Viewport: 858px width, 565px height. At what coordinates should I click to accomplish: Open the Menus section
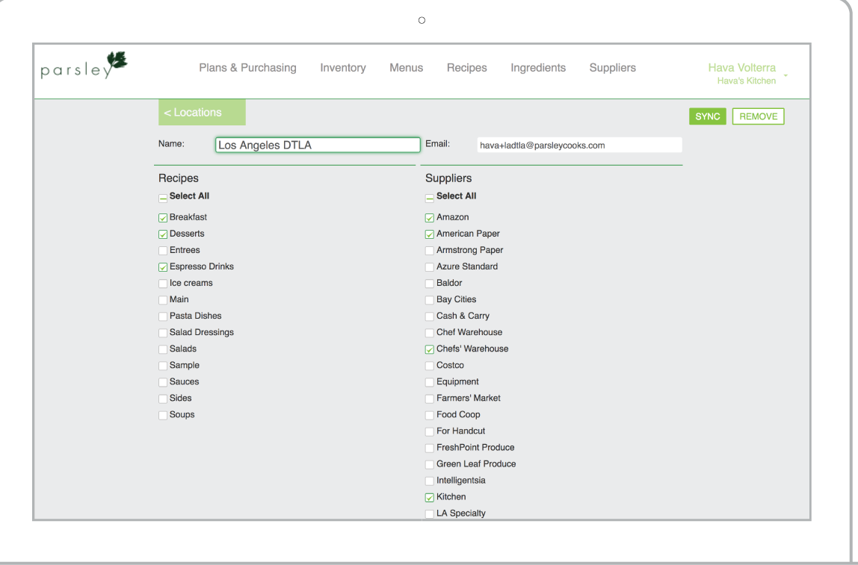[406, 68]
